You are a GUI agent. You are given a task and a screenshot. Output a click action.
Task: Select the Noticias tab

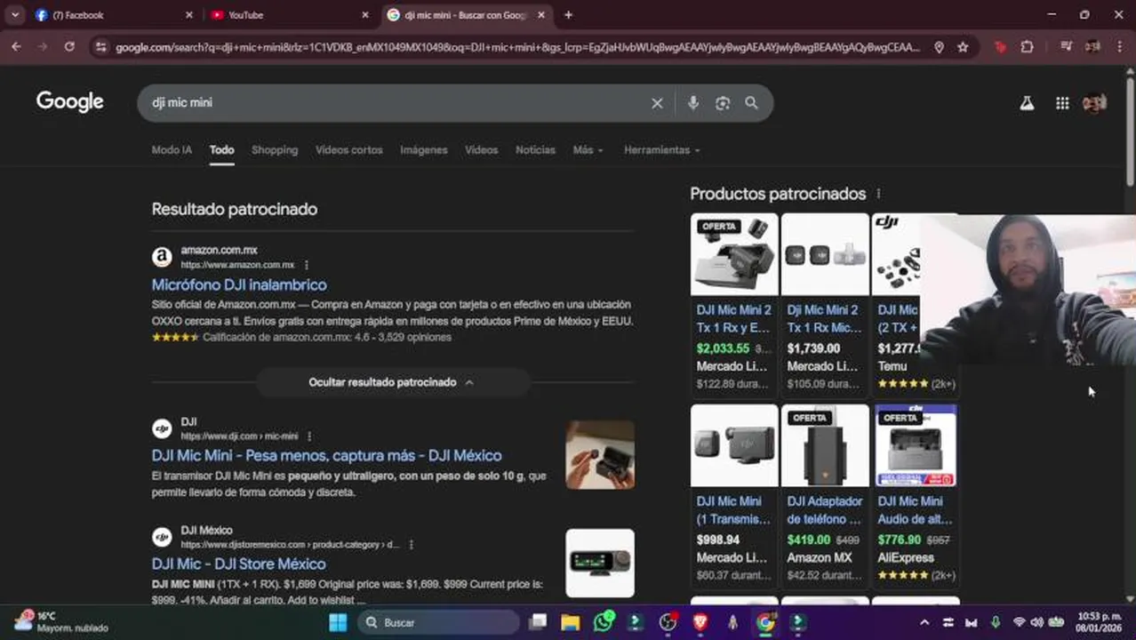535,150
